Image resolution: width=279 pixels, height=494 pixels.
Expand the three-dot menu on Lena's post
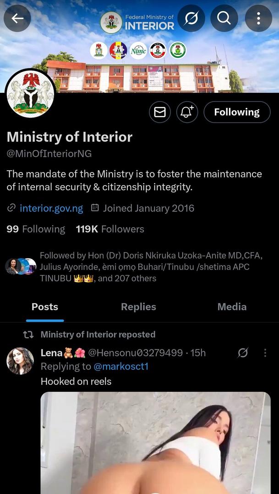click(x=265, y=353)
